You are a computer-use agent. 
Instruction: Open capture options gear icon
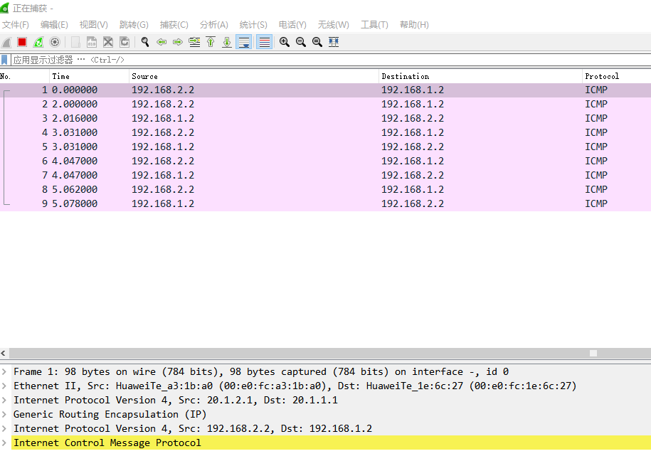click(55, 42)
